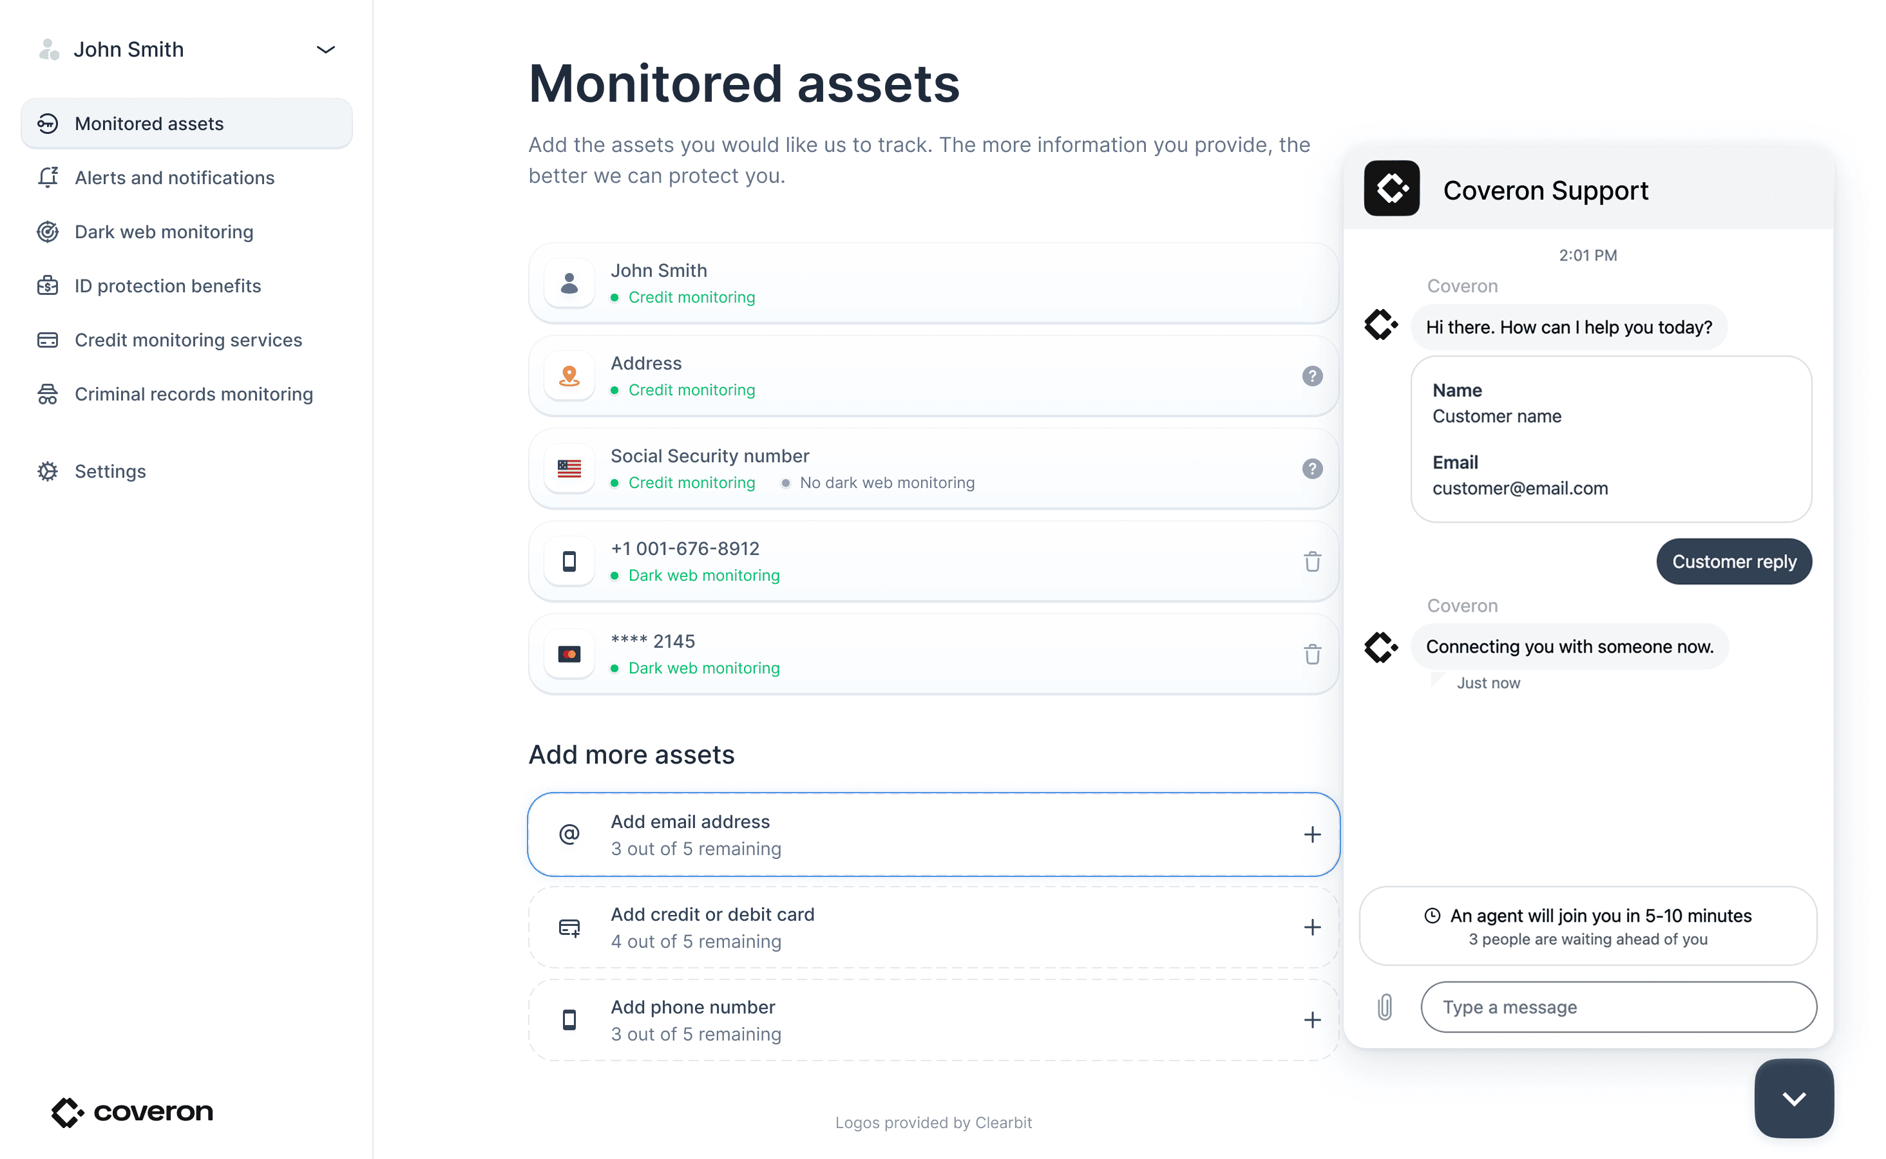Click the customer@email.com email in chat
The height and width of the screenshot is (1159, 1886).
1520,489
